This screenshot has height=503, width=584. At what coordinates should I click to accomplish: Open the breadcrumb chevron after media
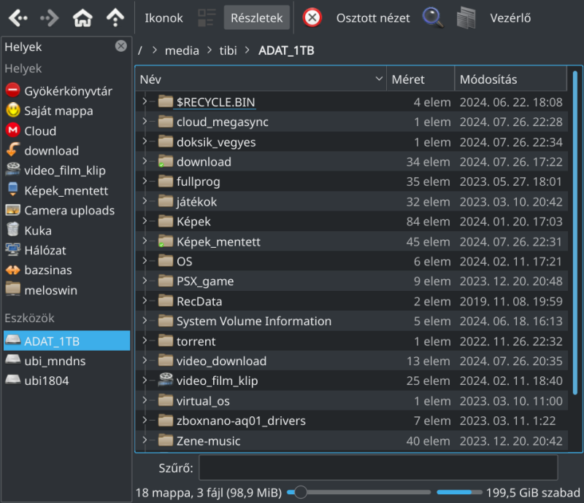click(x=210, y=50)
